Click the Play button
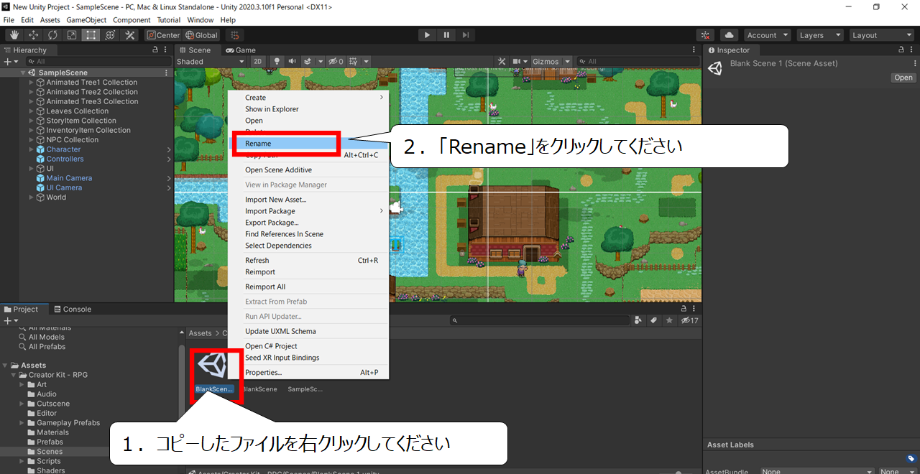This screenshot has height=474, width=920. tap(427, 35)
